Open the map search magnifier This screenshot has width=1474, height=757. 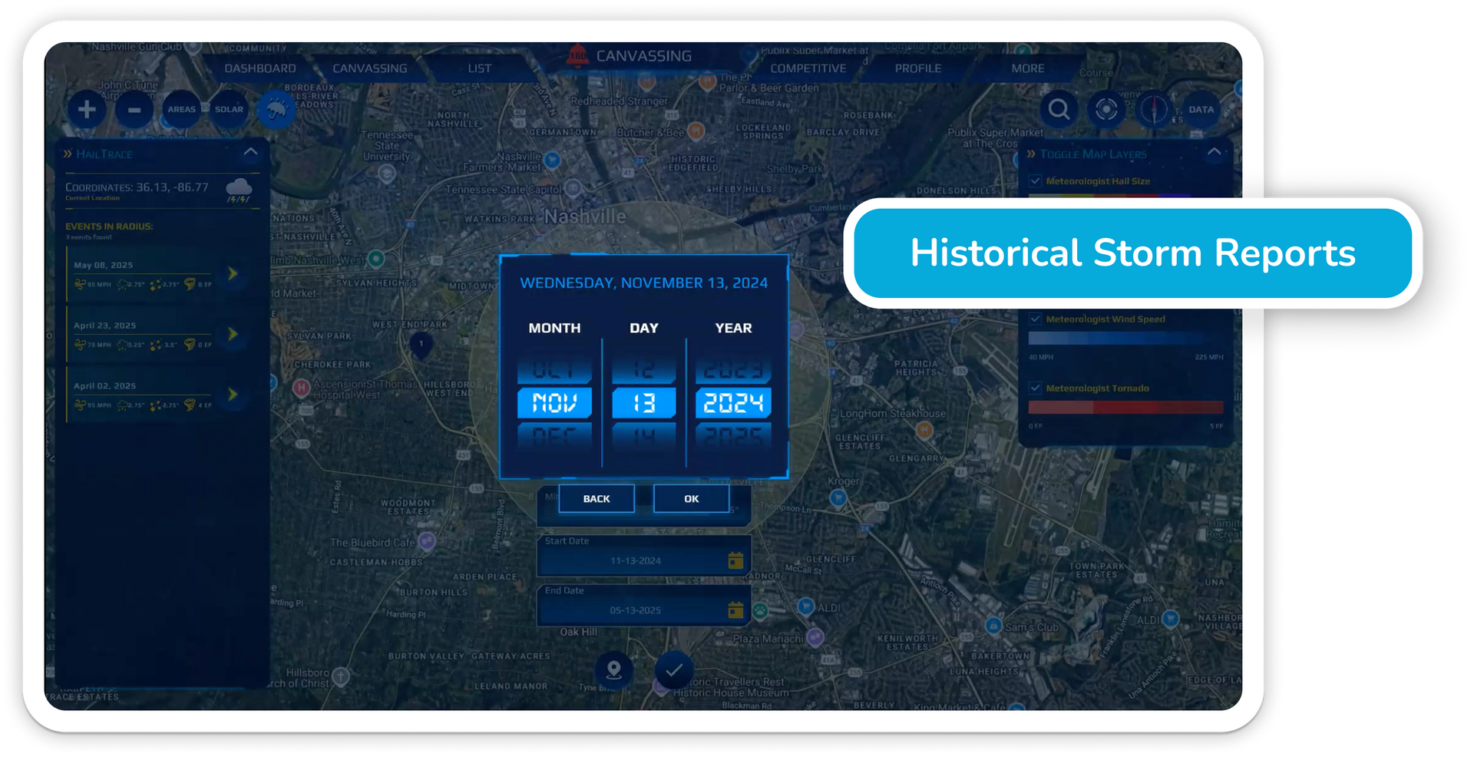point(1059,109)
